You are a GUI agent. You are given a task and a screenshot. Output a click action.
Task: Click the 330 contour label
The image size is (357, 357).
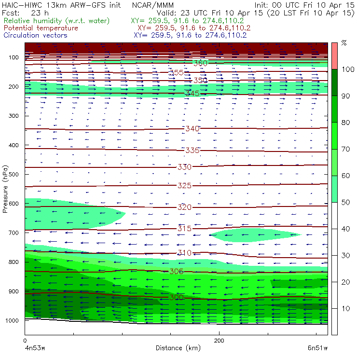(x=184, y=167)
